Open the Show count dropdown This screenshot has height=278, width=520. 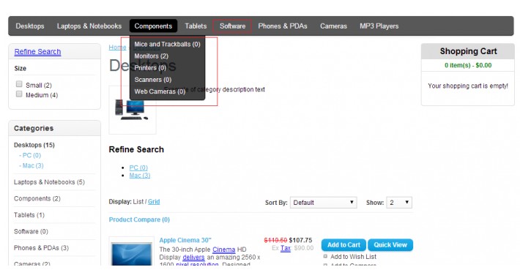(399, 203)
